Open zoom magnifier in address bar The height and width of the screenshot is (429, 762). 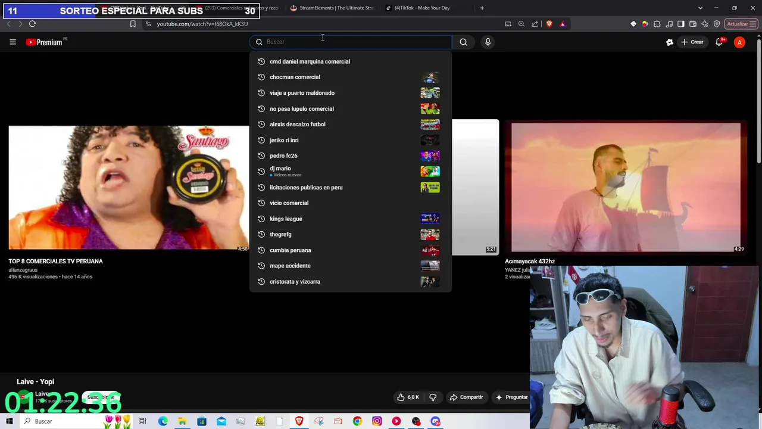click(x=521, y=24)
